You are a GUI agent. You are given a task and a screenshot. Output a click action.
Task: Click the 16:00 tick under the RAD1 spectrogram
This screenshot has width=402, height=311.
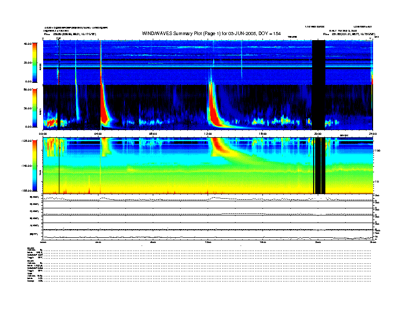pos(263,134)
